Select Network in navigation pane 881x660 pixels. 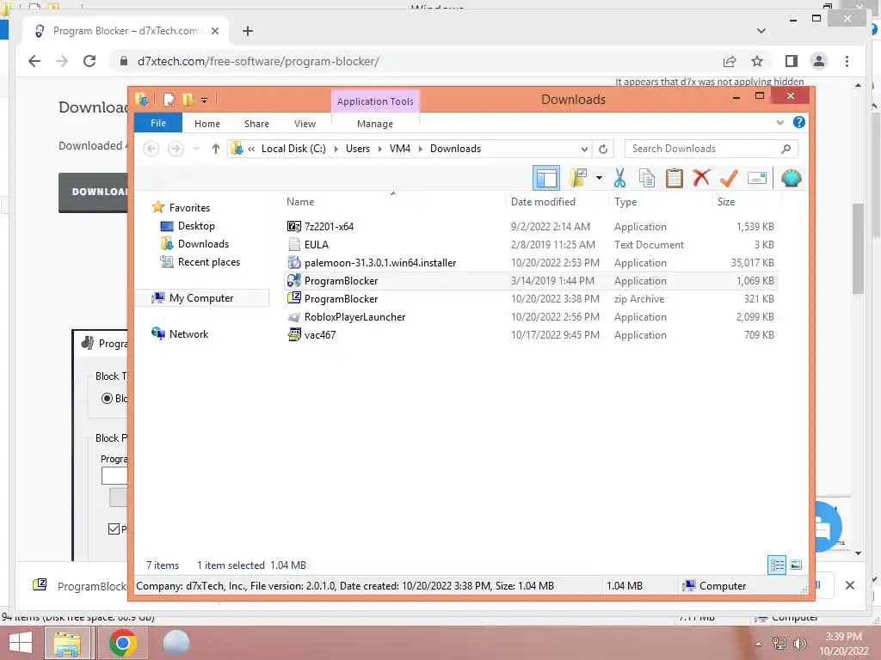coord(188,334)
